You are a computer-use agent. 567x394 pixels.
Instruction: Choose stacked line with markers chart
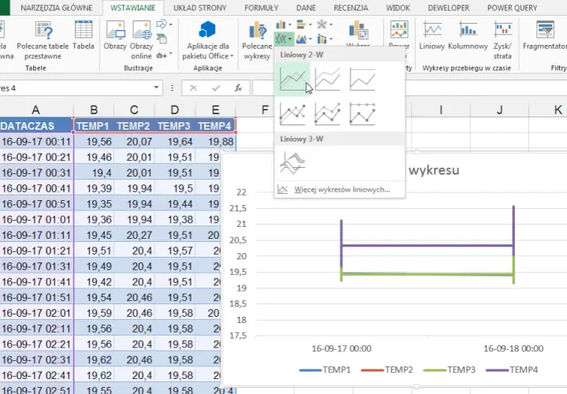point(328,114)
